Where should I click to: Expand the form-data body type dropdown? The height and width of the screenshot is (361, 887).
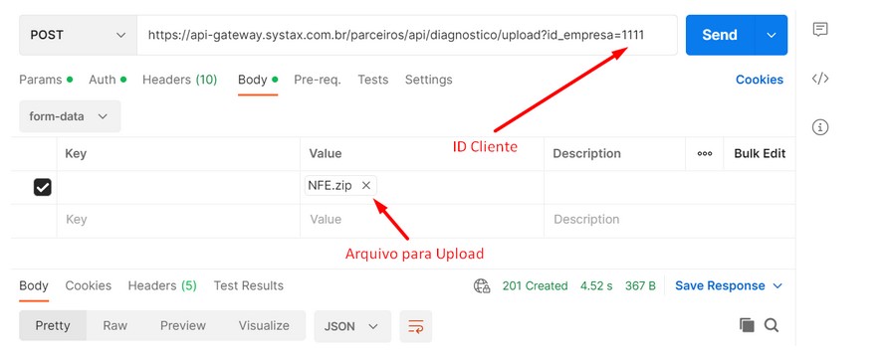(x=70, y=116)
